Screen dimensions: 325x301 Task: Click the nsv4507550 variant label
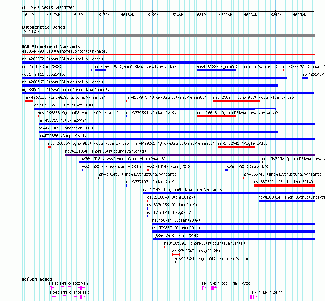coord(293,159)
